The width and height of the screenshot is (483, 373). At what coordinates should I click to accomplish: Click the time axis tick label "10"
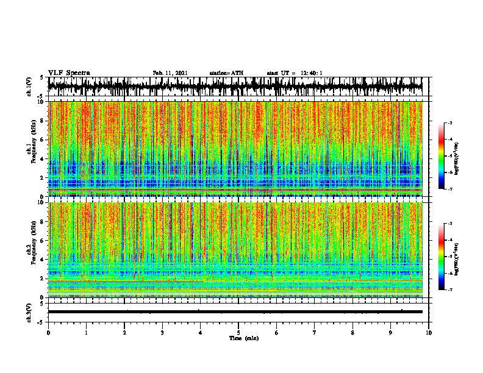point(429,333)
